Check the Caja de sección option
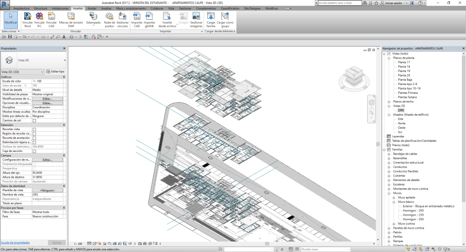The height and width of the screenshot is (252, 466). pos(34,151)
